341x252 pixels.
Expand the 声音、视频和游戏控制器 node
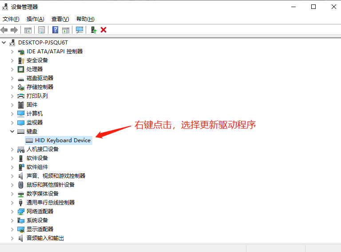pyautogui.click(x=12, y=176)
